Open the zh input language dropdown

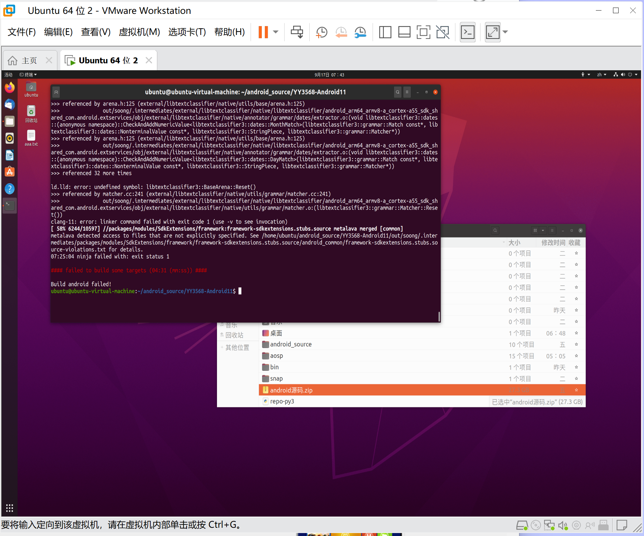[601, 75]
